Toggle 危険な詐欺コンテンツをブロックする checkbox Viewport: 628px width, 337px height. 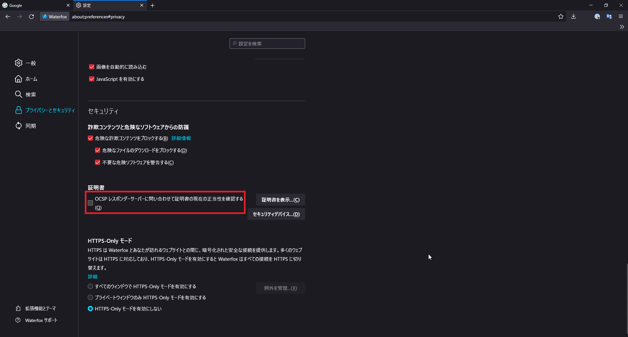(90, 138)
